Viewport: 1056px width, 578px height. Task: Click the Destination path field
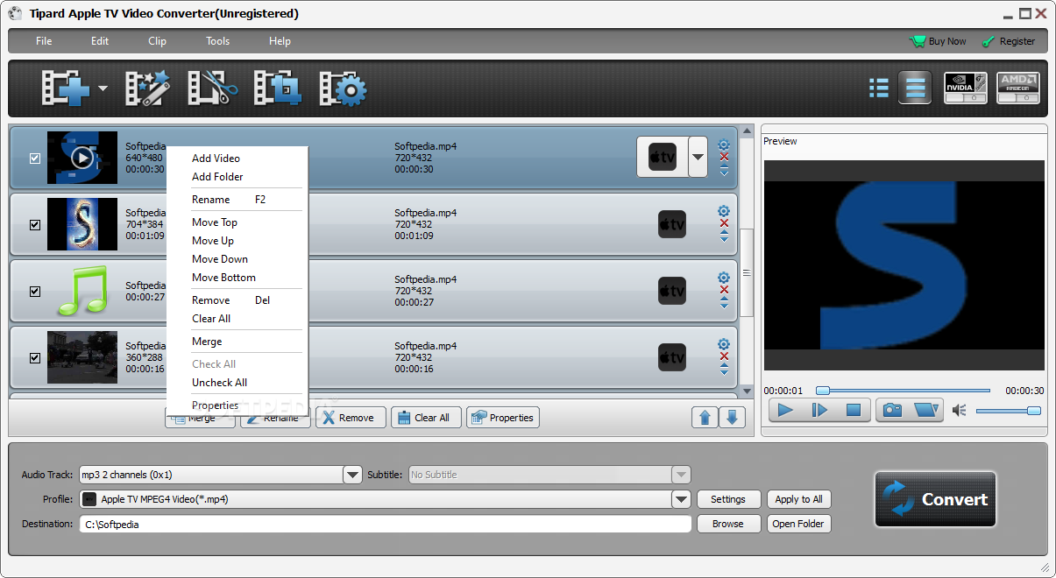pos(386,524)
